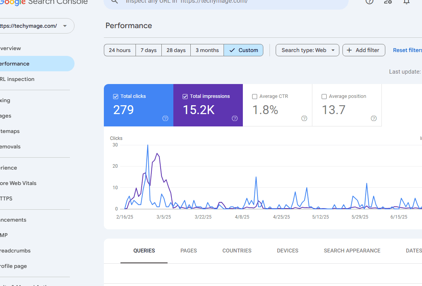This screenshot has width=422, height=286.
Task: Open the user settings icon in the header
Action: pos(388,2)
